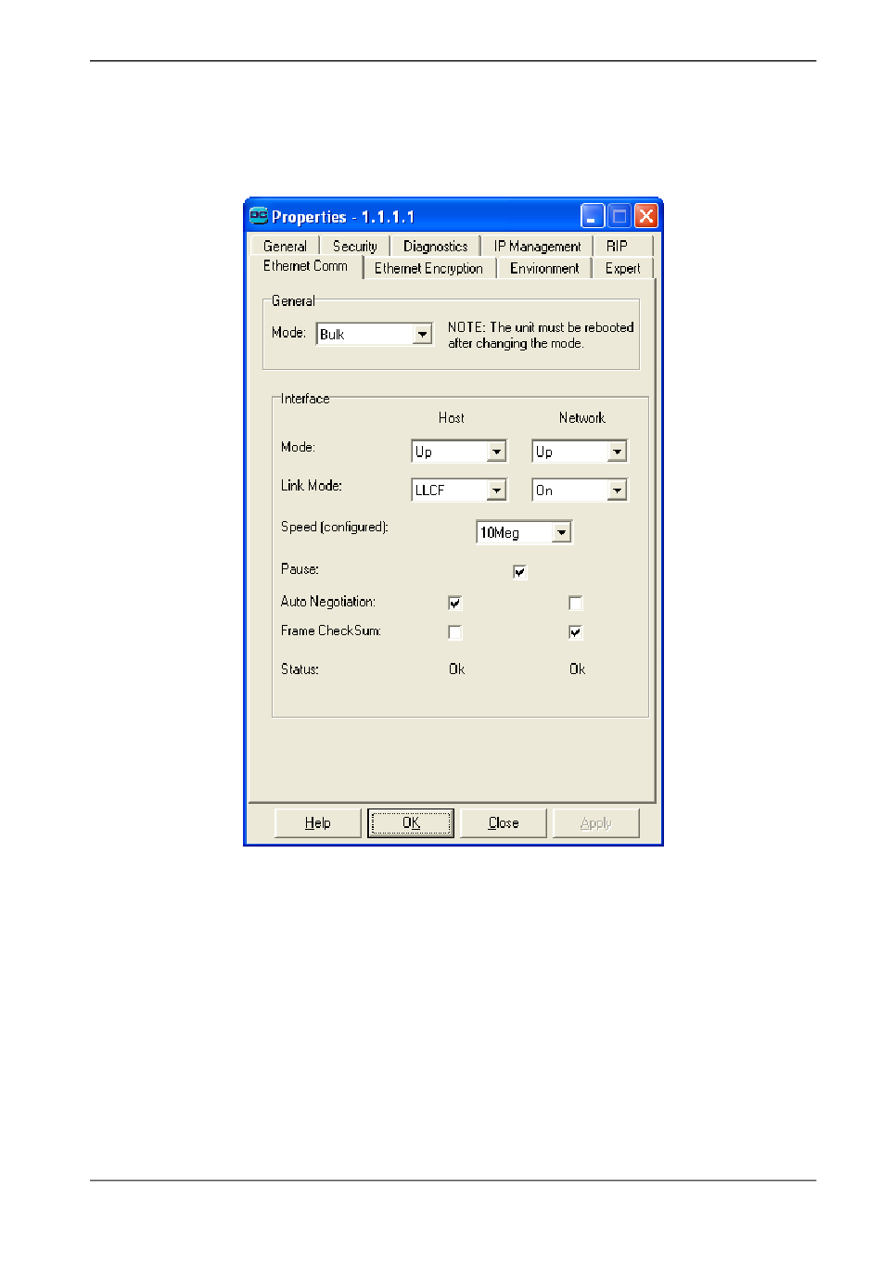Uncheck Host Auto Negotiation checkbox
The image size is (881, 1261).
pyautogui.click(x=455, y=604)
